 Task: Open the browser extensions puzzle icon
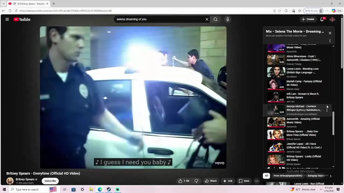(x=286, y=11)
